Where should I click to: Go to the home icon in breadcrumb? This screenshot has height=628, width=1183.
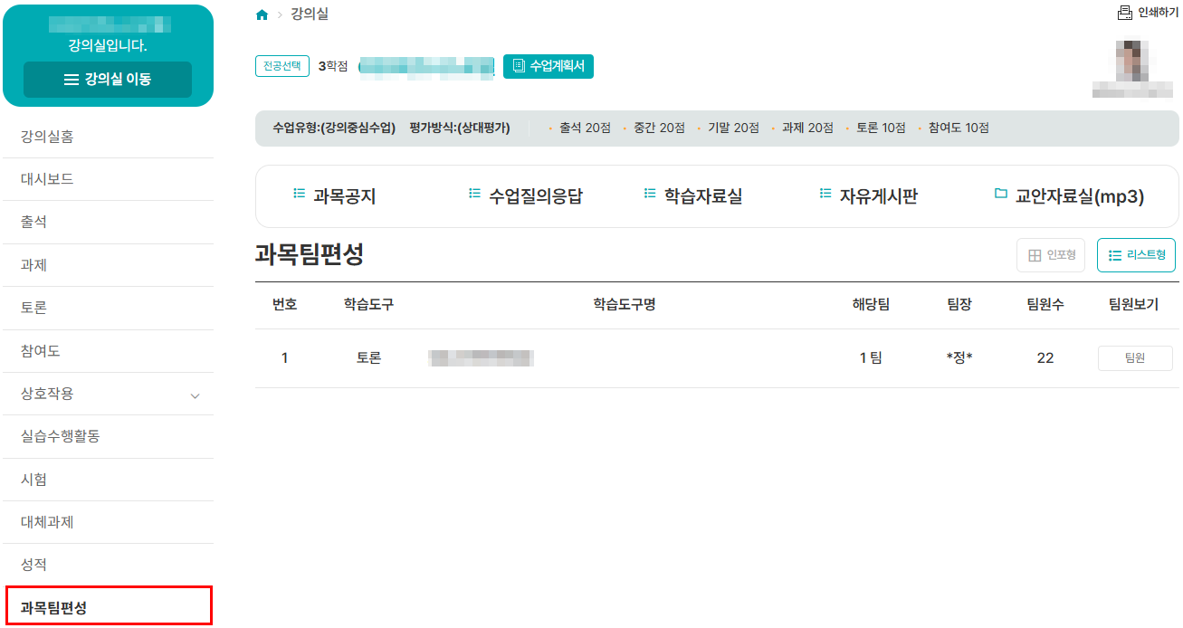262,14
